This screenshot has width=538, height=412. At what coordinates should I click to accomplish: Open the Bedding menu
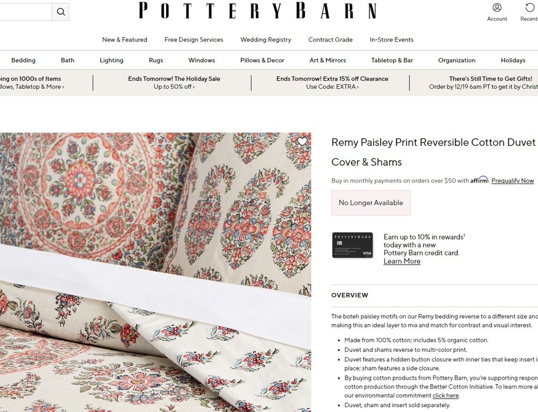pyautogui.click(x=23, y=60)
